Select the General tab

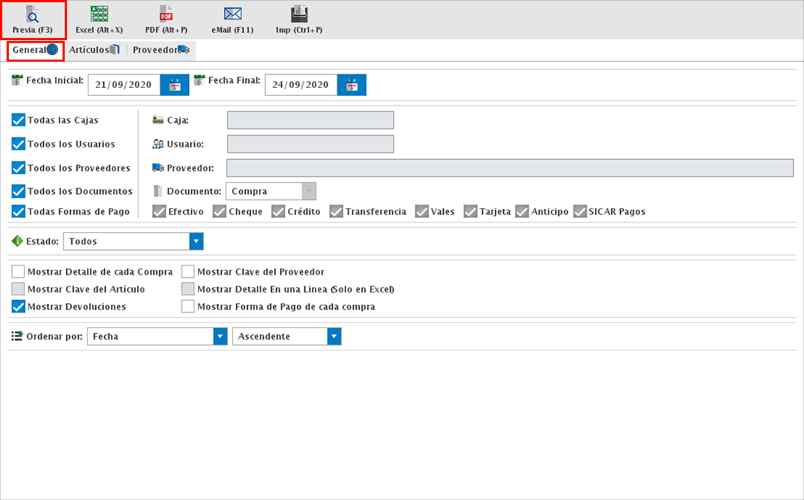(x=34, y=50)
